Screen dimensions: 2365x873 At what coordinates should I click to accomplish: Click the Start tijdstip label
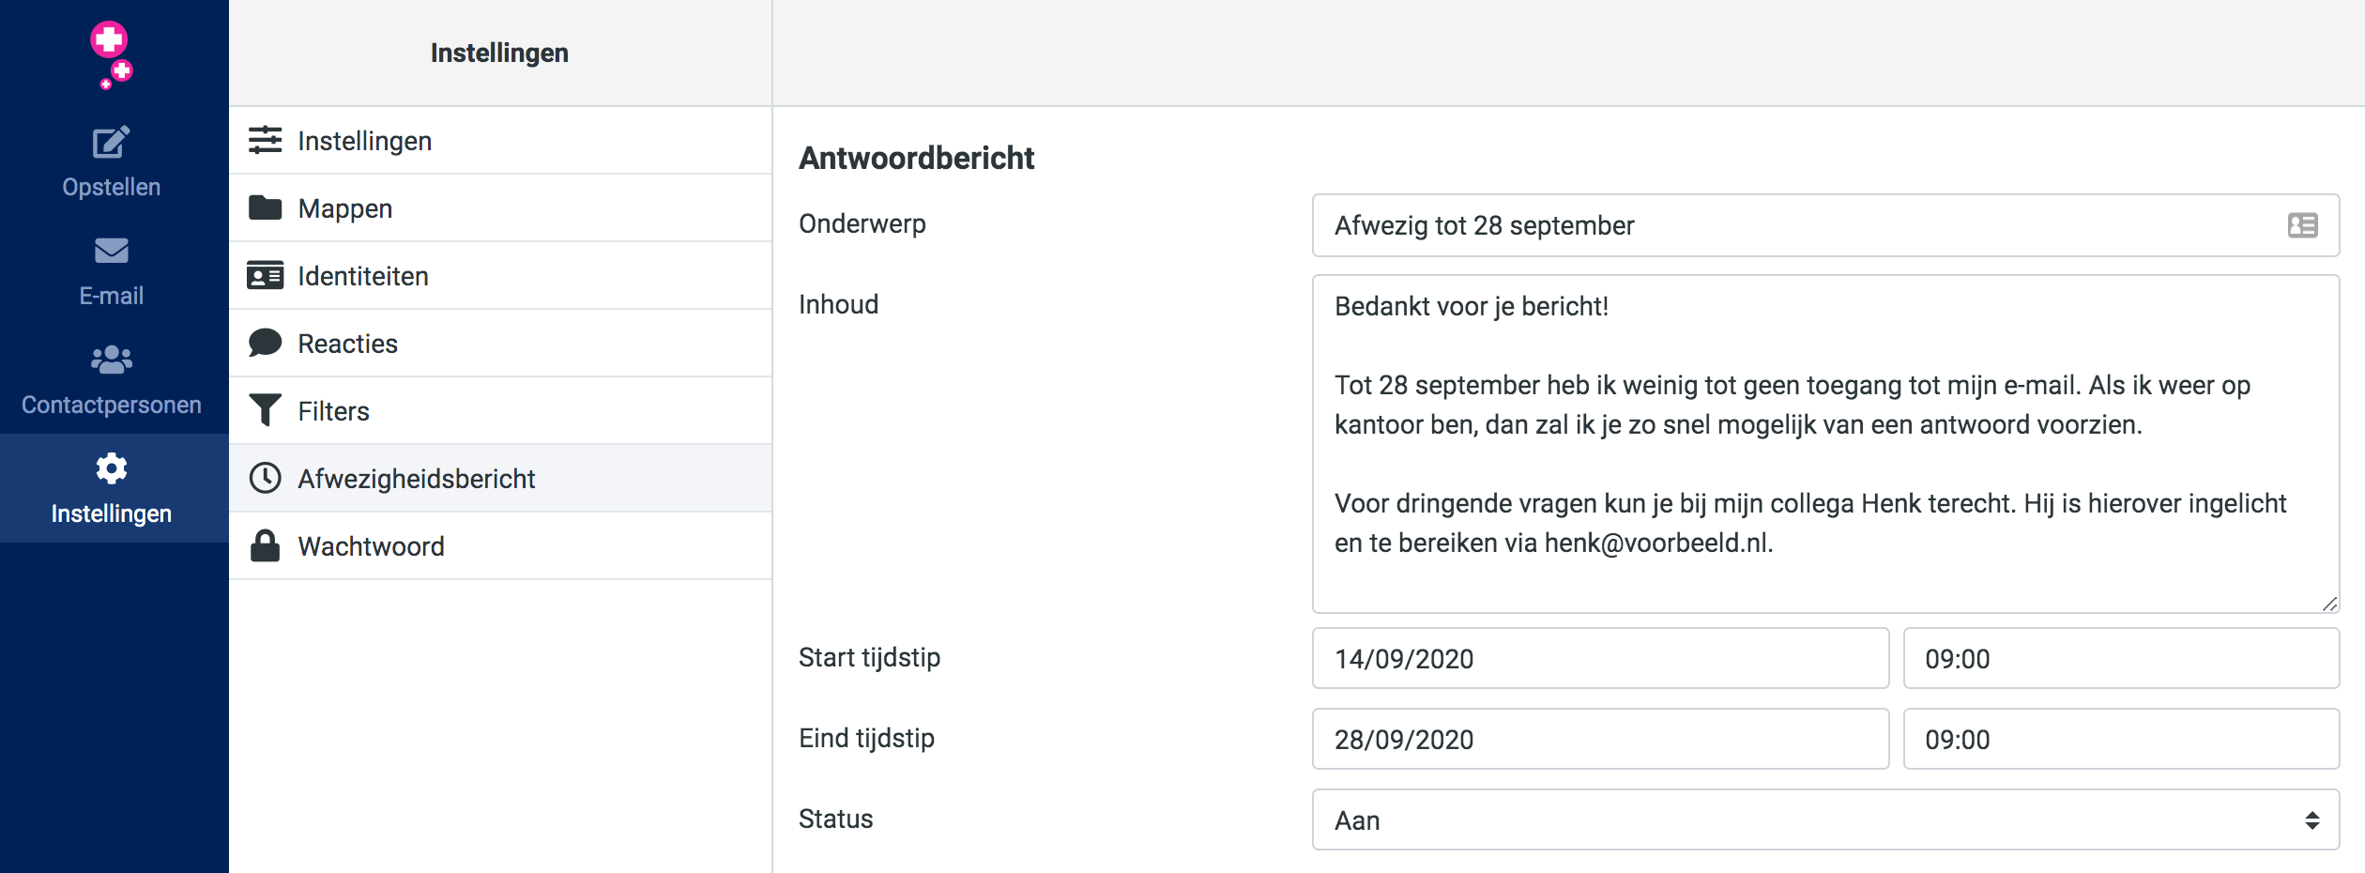(869, 657)
